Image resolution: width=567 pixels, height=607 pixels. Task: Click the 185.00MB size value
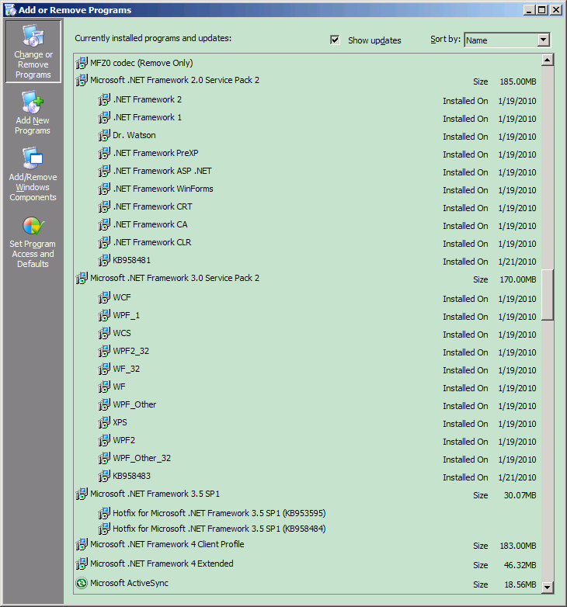pyautogui.click(x=518, y=82)
